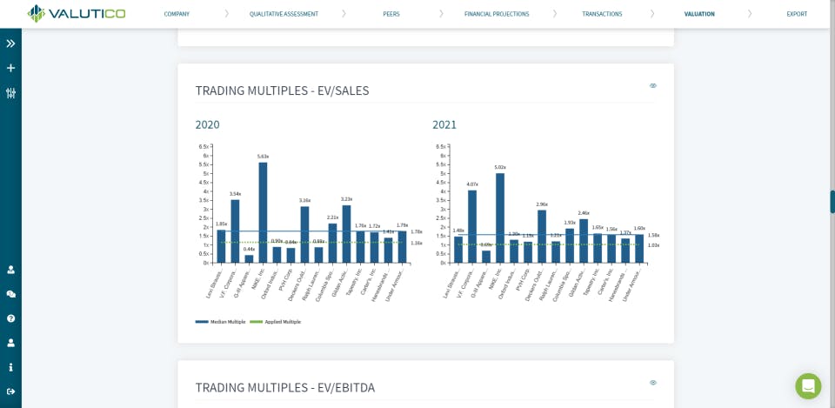The image size is (835, 408).
Task: Toggle Applied Multiple legend series
Action: coord(276,322)
